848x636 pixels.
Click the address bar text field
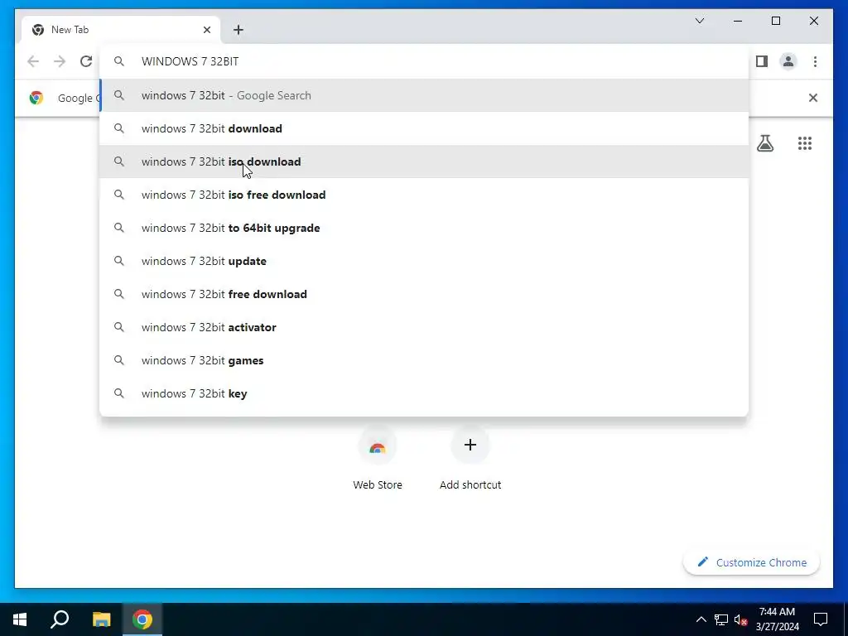pyautogui.click(x=424, y=61)
